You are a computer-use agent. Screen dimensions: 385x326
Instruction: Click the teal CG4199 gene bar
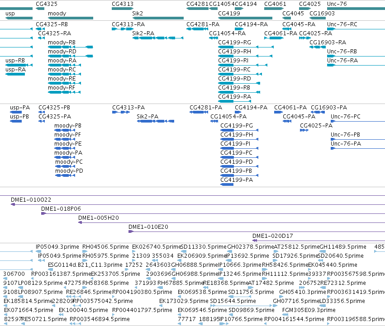(245, 18)
